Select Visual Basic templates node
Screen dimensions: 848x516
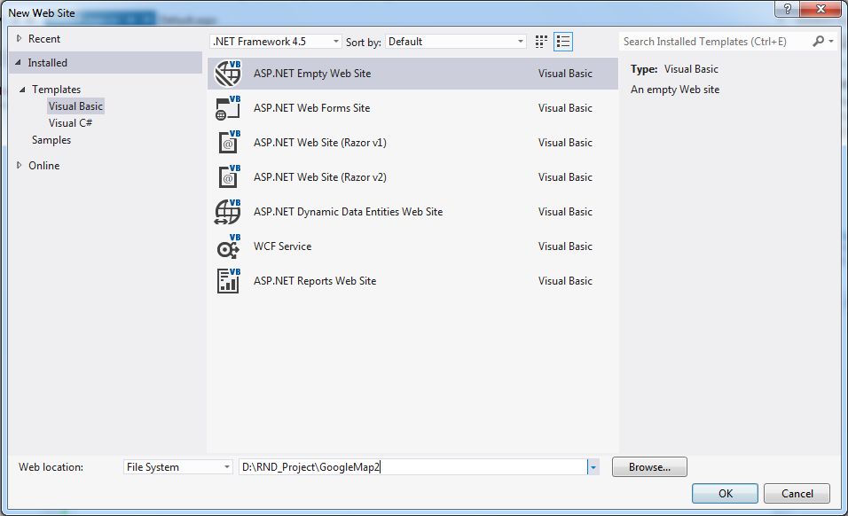click(x=75, y=106)
